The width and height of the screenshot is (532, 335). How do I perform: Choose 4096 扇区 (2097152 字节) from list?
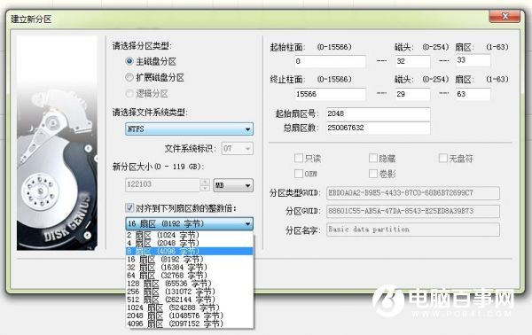point(190,323)
